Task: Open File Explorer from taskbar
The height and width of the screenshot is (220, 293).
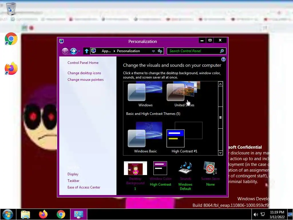Action: (25, 214)
